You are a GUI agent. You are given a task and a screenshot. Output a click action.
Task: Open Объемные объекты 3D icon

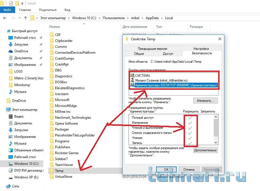tap(10, 150)
